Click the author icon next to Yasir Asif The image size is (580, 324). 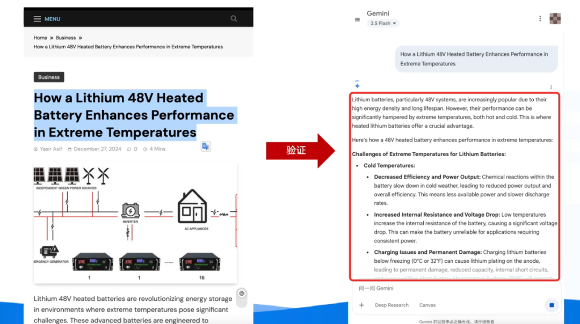[x=36, y=149]
